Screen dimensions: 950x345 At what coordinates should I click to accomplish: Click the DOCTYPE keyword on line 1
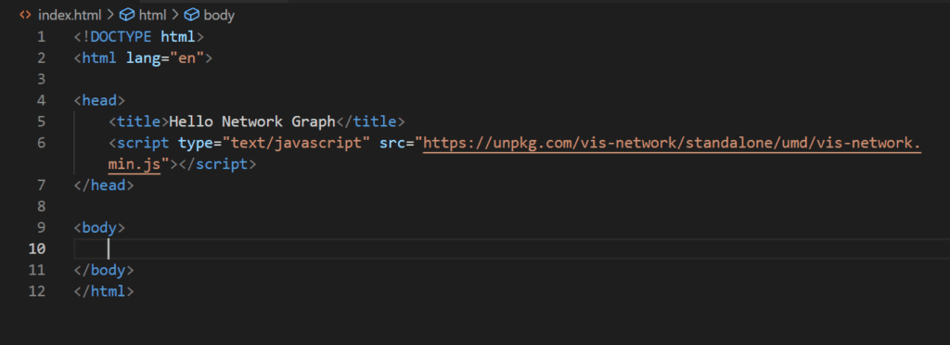click(122, 37)
